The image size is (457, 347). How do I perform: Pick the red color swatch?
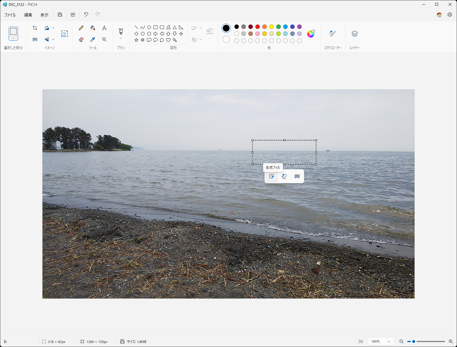[x=258, y=27]
